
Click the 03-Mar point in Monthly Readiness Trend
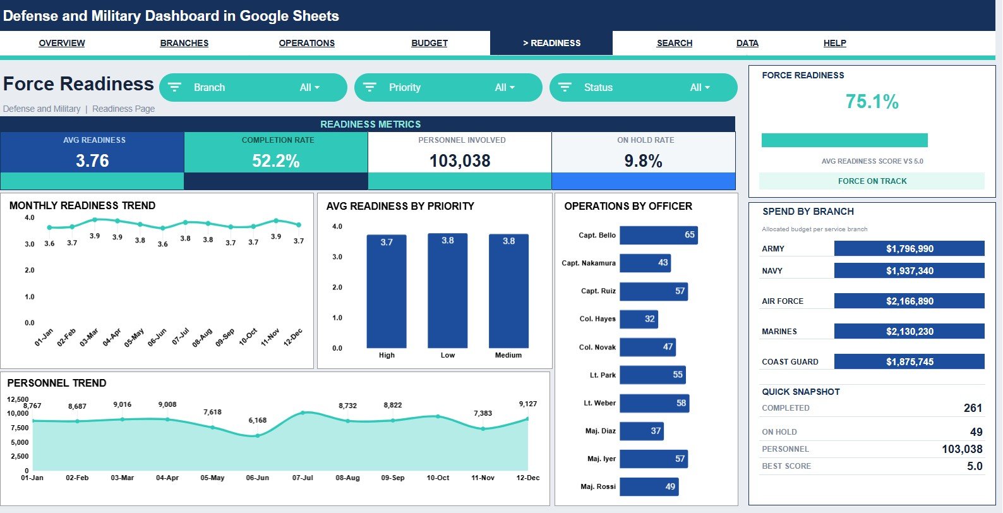click(x=95, y=220)
